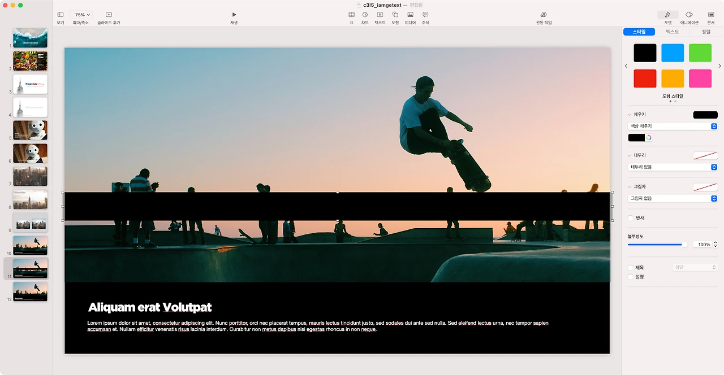Apply the green shape style swatch

click(x=700, y=53)
